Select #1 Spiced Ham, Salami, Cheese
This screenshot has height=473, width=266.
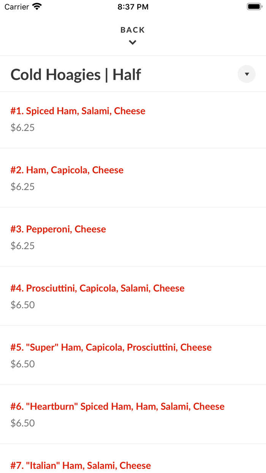[78, 111]
